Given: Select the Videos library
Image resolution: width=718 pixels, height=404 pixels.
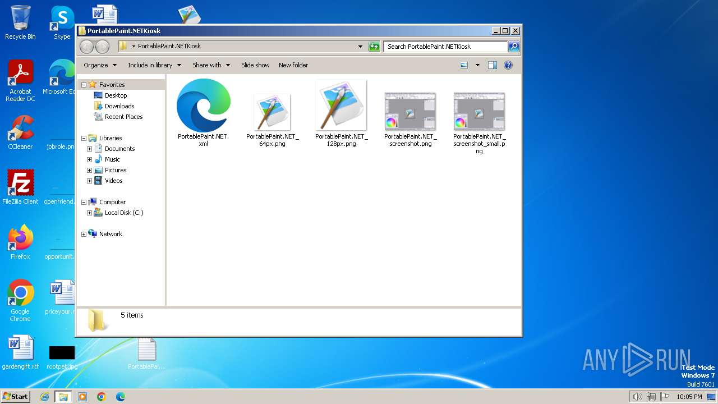Looking at the screenshot, I should 113,181.
